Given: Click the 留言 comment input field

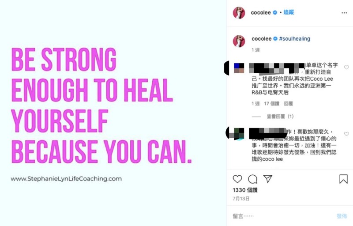Looking at the screenshot, I should pos(282,216).
